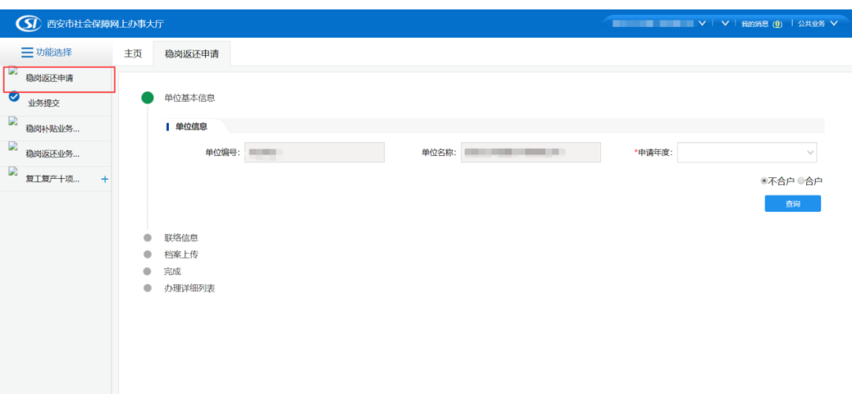Toggle the 功能选择 hamburger menu icon
852x394 pixels.
click(27, 52)
